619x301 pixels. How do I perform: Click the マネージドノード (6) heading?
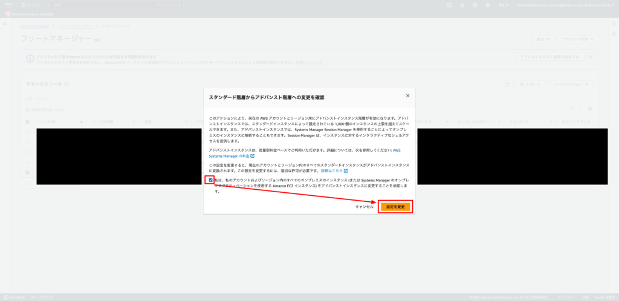tap(47, 85)
